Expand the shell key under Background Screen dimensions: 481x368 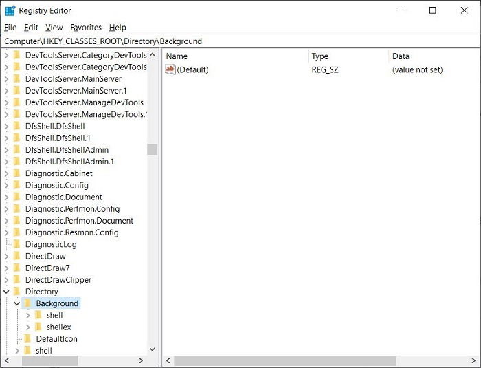tap(28, 315)
